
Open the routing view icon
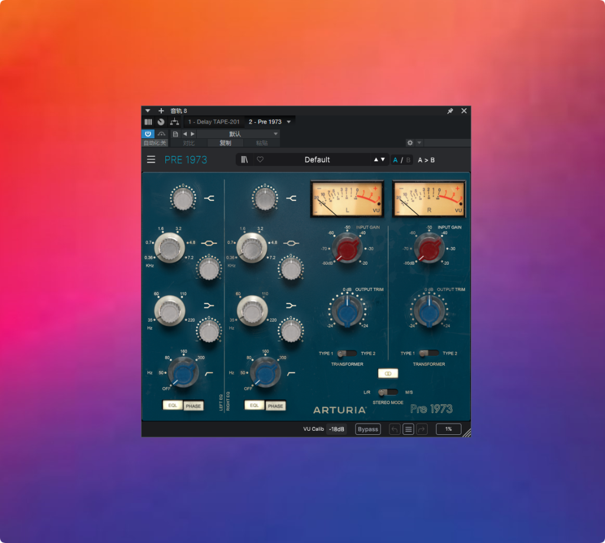tap(174, 122)
